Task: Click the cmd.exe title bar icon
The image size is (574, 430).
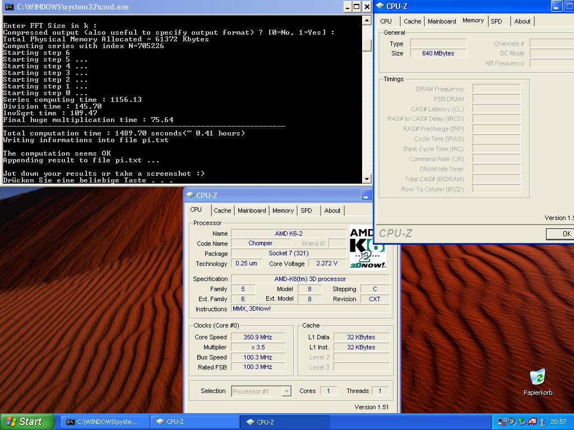Action: coord(9,7)
